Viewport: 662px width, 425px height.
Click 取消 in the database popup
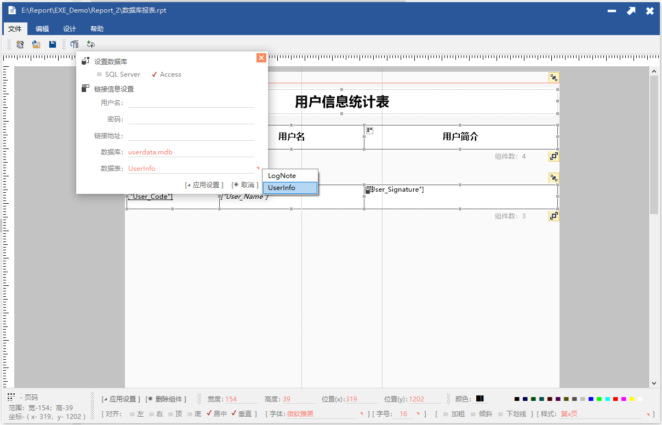pos(245,185)
